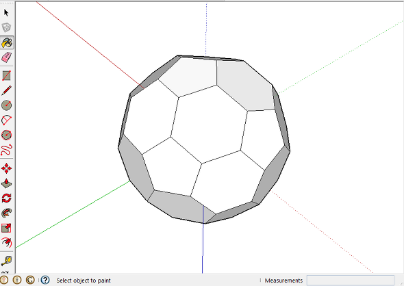Click the 'Select object to paint' hint
The width and height of the screenshot is (404, 286).
click(84, 281)
